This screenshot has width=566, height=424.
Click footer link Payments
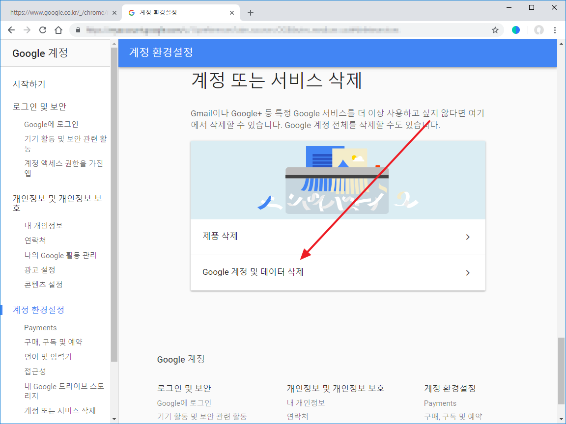(440, 403)
